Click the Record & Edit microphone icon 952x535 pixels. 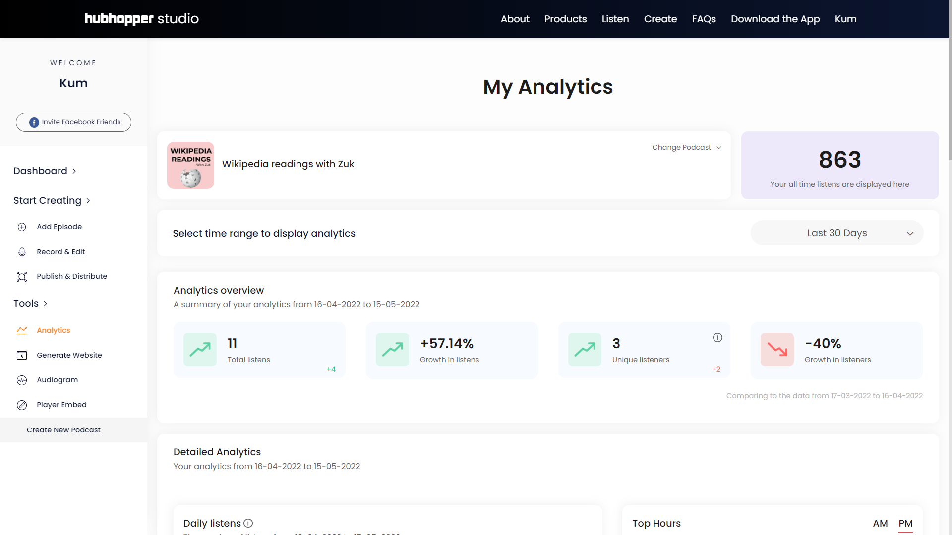click(22, 252)
